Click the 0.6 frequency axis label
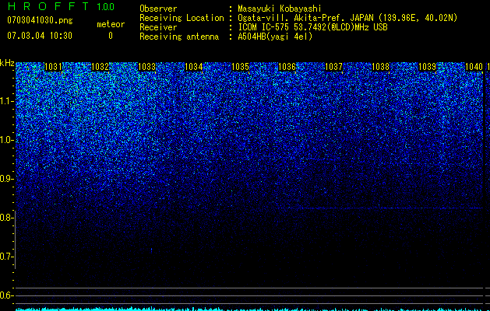Screen dimensions: 490x311 (6, 295)
